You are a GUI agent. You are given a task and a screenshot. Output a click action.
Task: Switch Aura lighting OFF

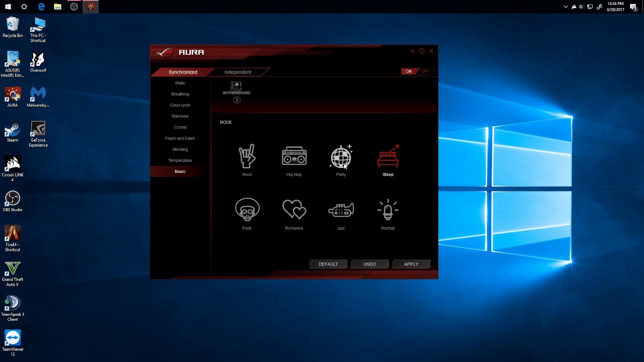pos(425,71)
